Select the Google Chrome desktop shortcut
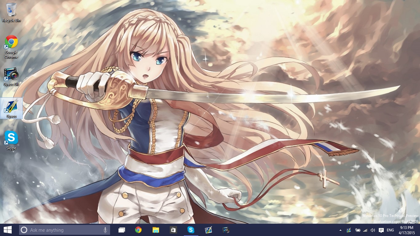The width and height of the screenshot is (420, 236). (11, 47)
